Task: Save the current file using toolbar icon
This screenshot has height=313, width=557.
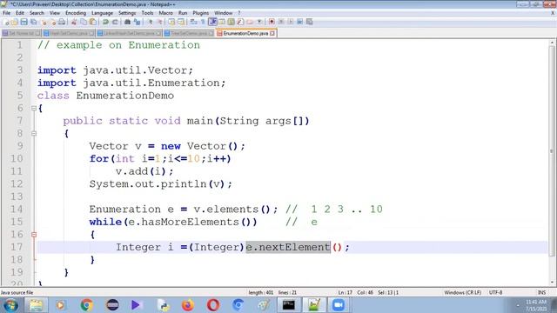Action: click(23, 22)
